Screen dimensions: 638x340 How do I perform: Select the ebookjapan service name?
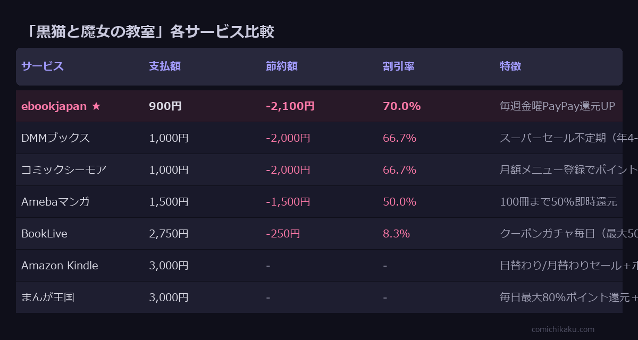[54, 106]
